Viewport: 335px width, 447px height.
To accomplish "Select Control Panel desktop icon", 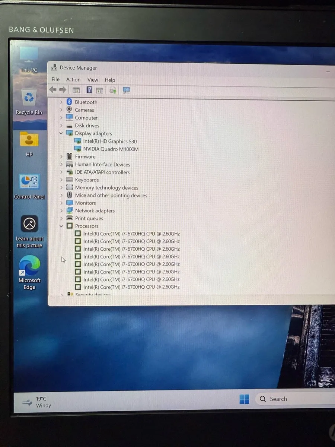I will coord(29,186).
